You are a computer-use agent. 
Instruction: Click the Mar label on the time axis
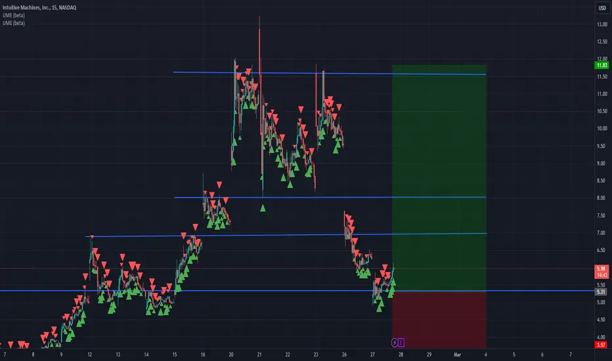(x=457, y=354)
